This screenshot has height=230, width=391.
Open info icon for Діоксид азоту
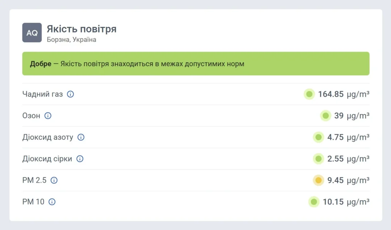81,137
